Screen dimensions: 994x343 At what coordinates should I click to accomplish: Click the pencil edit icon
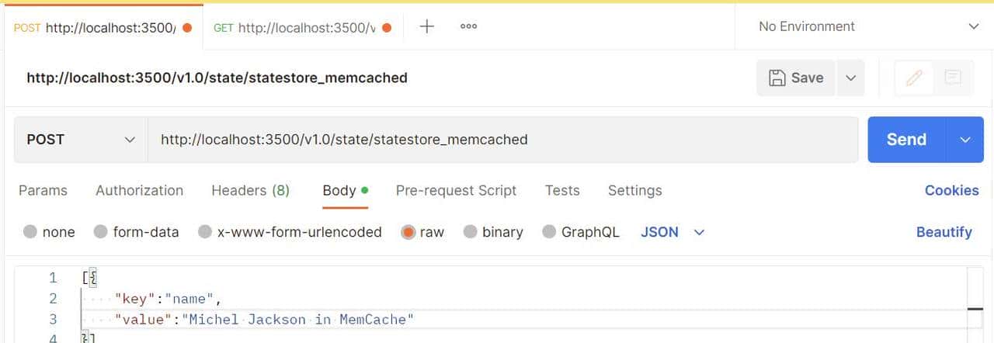pos(914,78)
